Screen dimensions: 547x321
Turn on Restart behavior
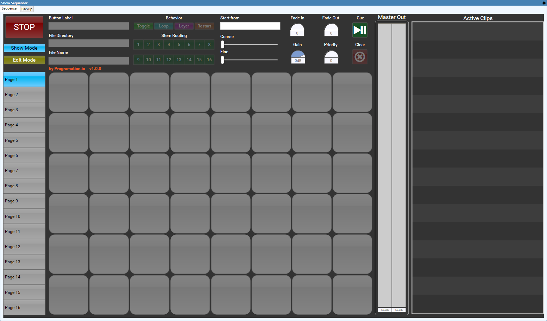click(x=204, y=26)
